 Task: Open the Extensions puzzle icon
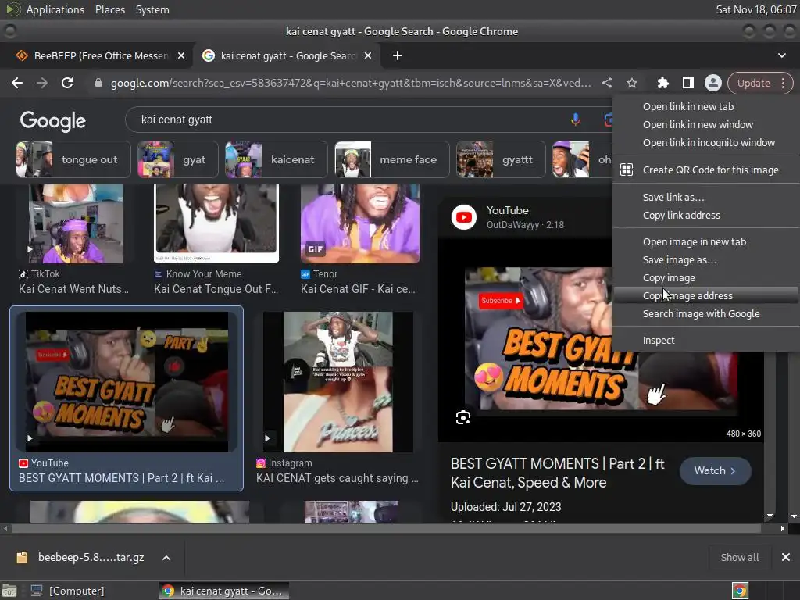662,83
